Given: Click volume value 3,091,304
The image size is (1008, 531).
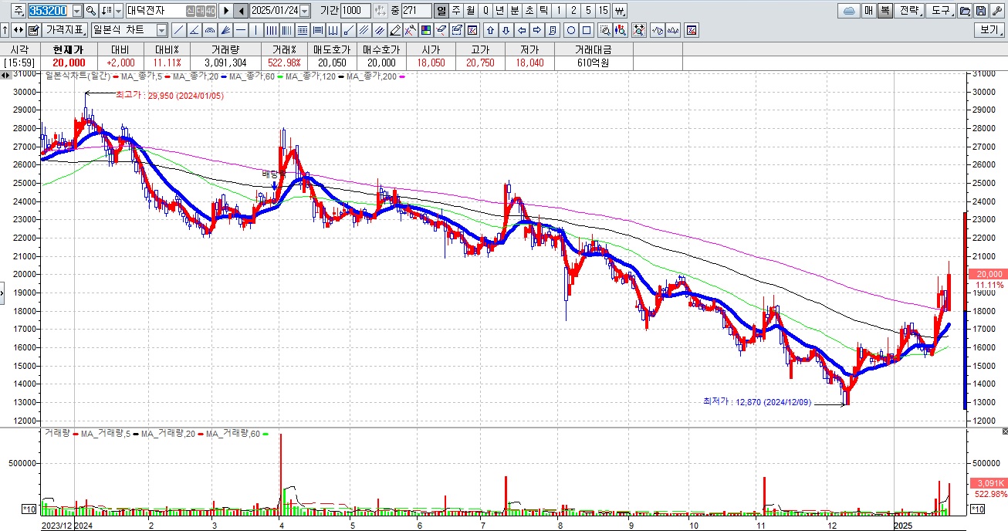Looking at the screenshot, I should (x=225, y=63).
